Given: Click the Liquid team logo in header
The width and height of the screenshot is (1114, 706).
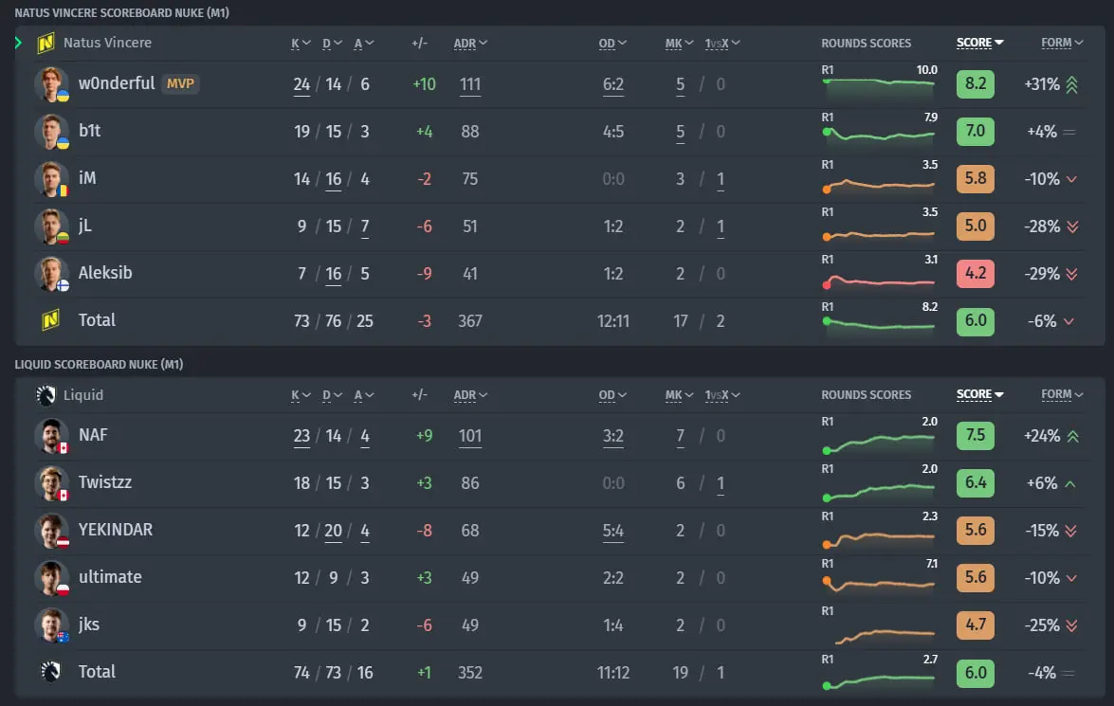Looking at the screenshot, I should pyautogui.click(x=46, y=395).
